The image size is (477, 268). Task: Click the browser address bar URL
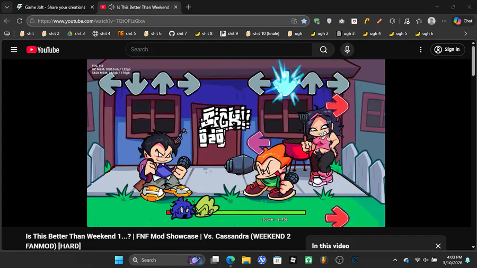pyautogui.click(x=92, y=21)
